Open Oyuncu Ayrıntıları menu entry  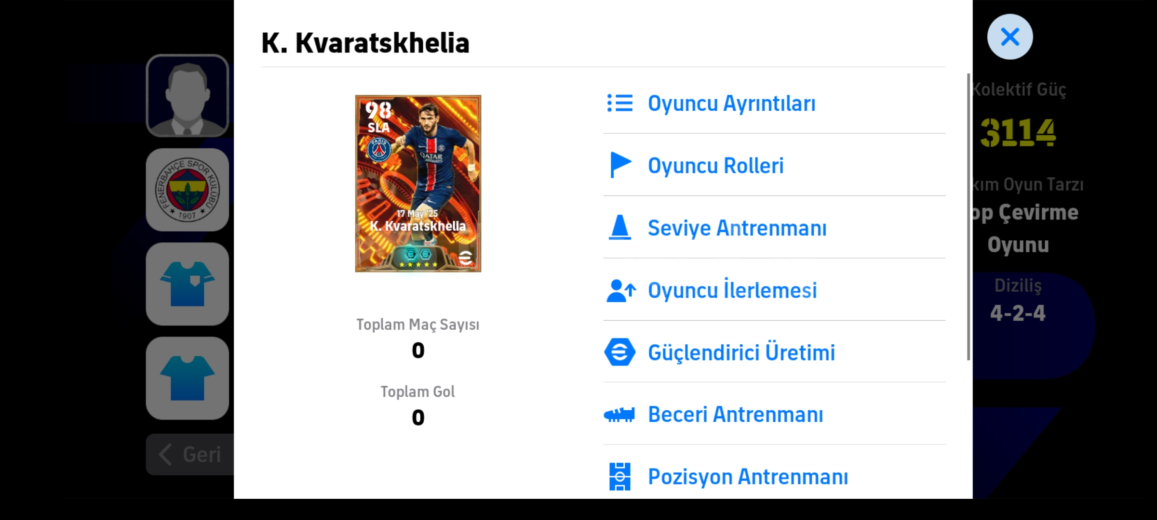(774, 103)
